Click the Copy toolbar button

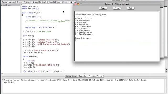42,2
